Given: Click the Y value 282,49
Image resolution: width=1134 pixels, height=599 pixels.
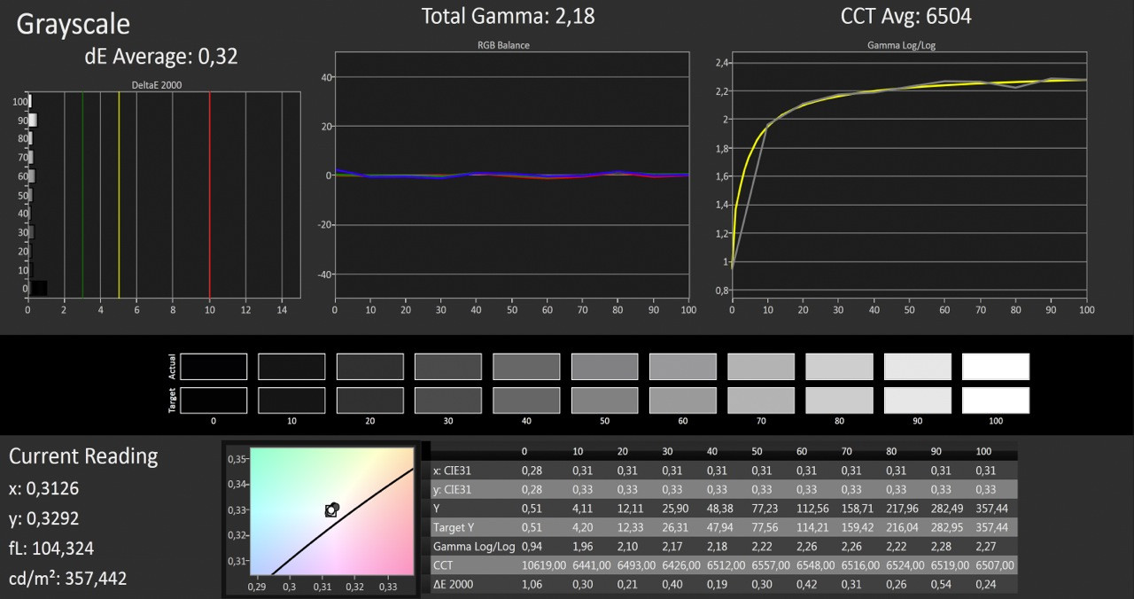Looking at the screenshot, I should [945, 509].
